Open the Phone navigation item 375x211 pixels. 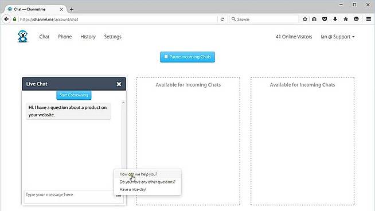click(65, 37)
